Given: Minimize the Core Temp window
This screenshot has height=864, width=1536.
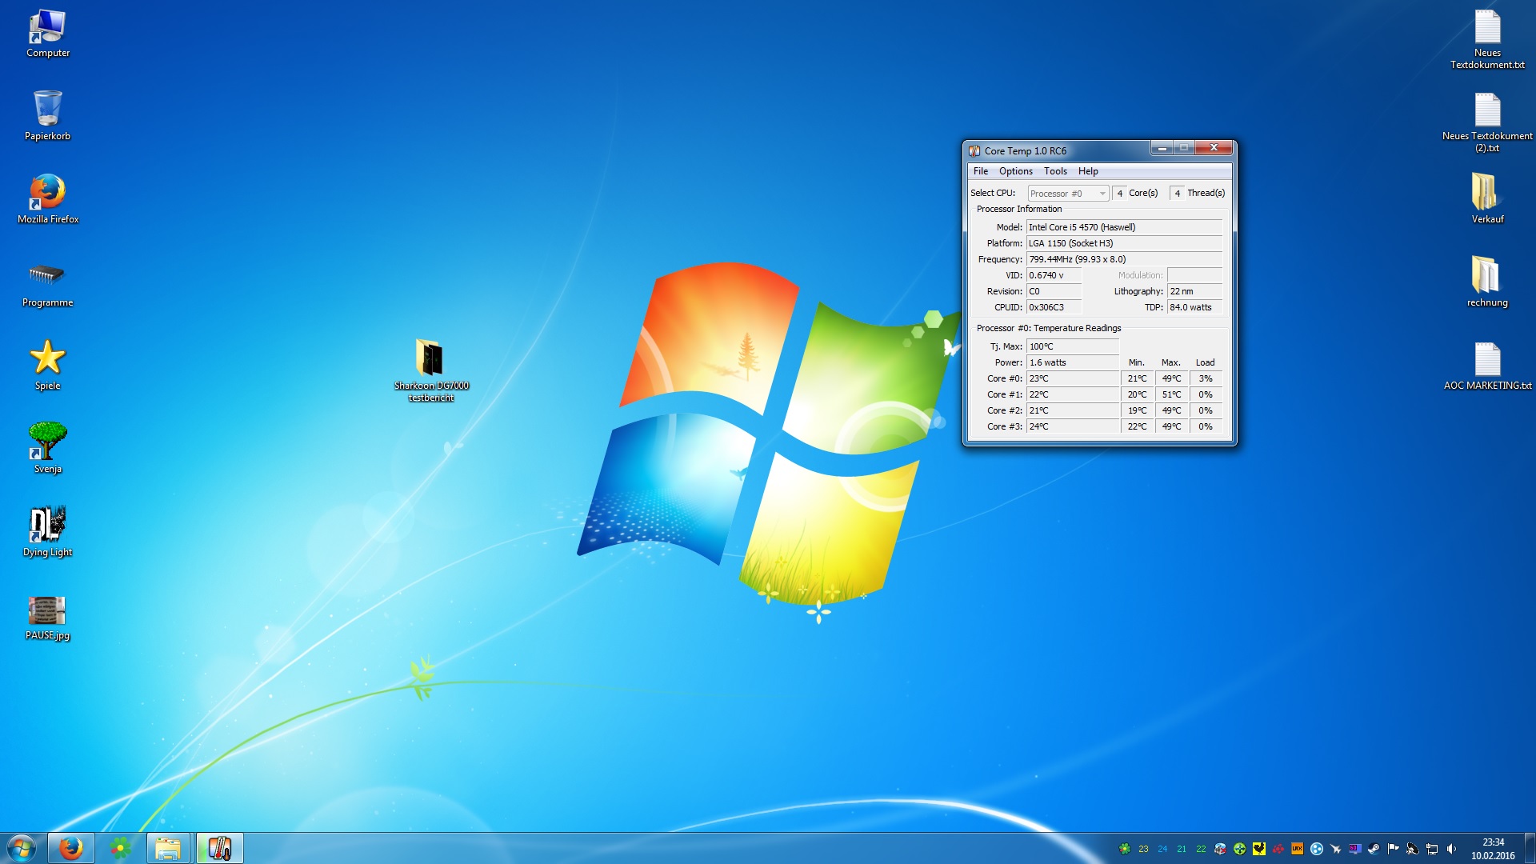Looking at the screenshot, I should [1162, 148].
